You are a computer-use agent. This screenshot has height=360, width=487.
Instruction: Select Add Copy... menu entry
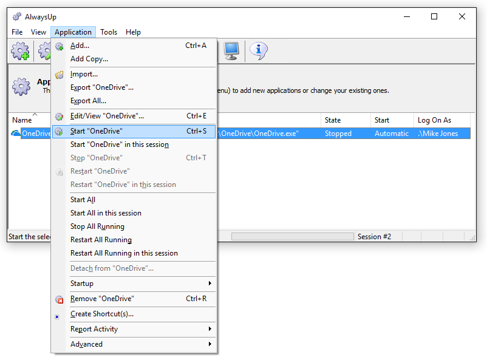134,59
